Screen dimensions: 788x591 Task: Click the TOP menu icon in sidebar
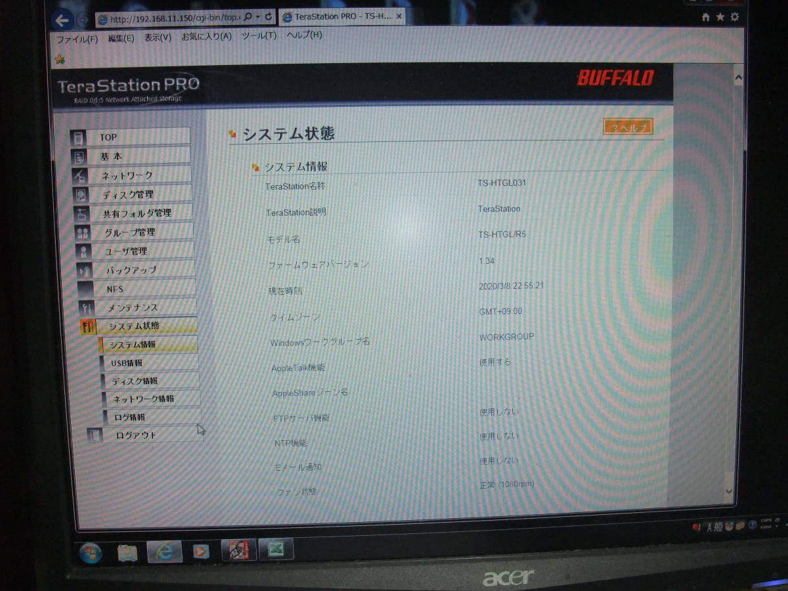(x=79, y=138)
